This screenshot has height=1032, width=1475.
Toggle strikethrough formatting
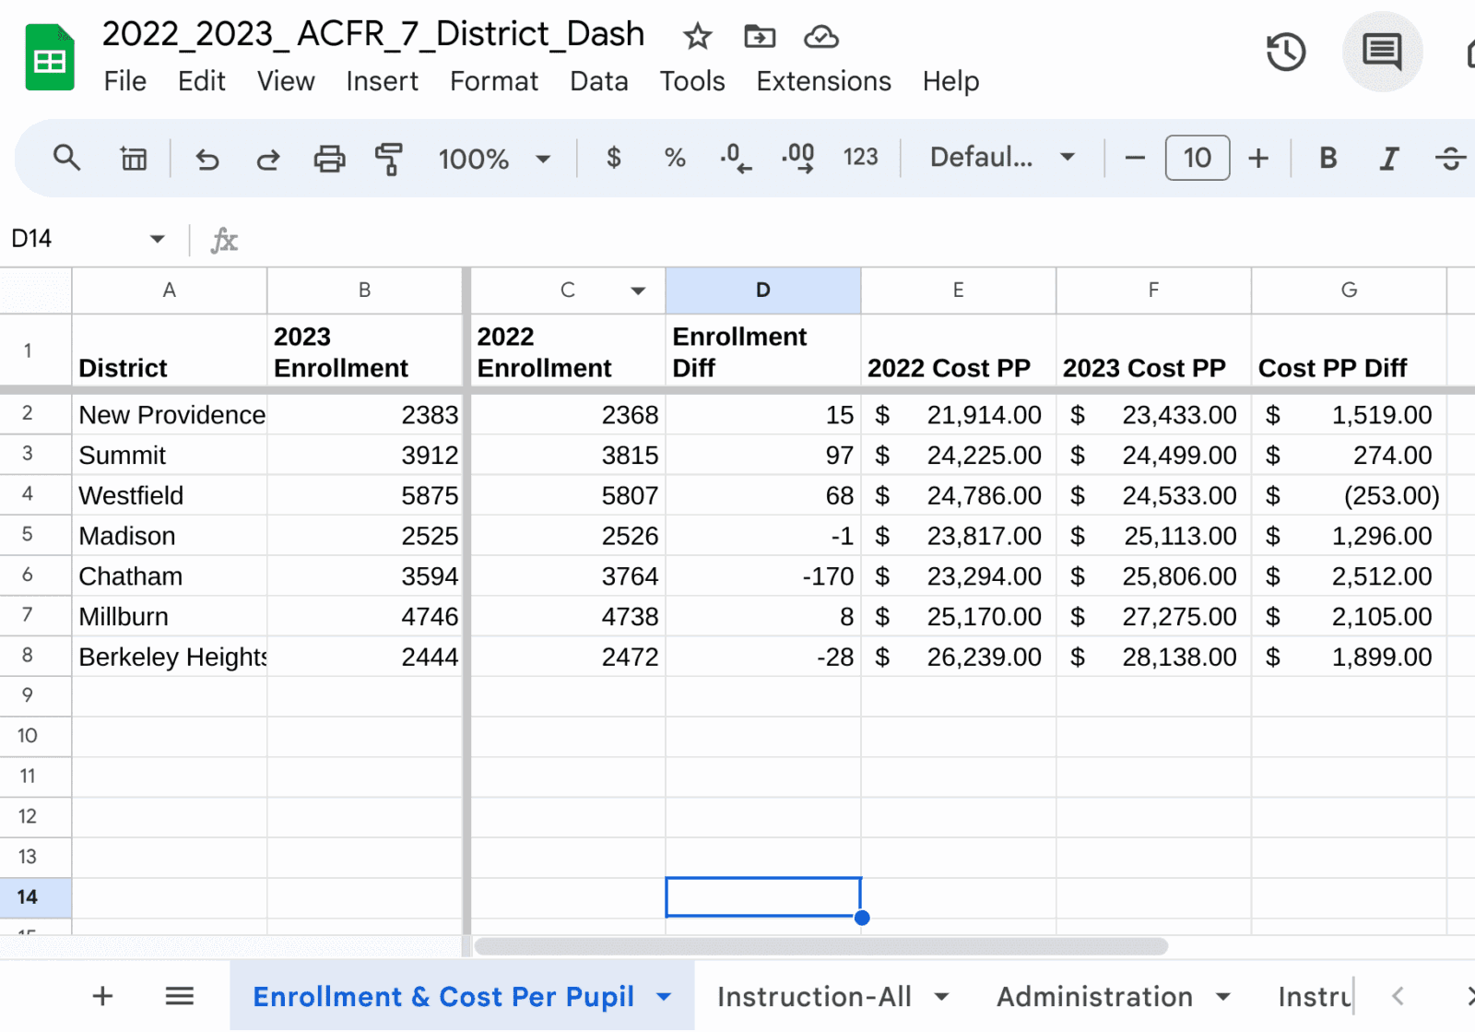click(1450, 158)
